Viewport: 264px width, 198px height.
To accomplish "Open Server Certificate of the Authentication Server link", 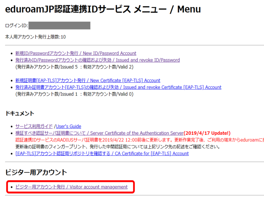I will click(99, 133).
